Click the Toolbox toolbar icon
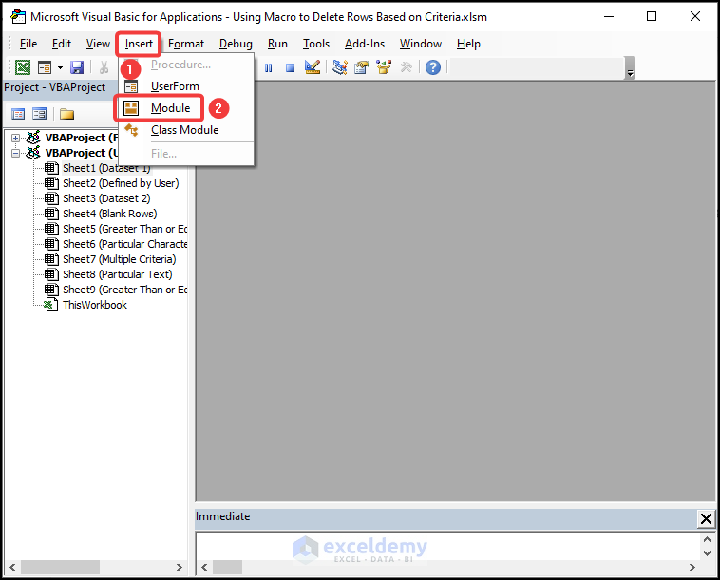Viewport: 720px width, 580px height. (x=406, y=68)
